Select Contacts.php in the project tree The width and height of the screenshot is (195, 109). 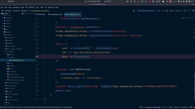point(13,74)
